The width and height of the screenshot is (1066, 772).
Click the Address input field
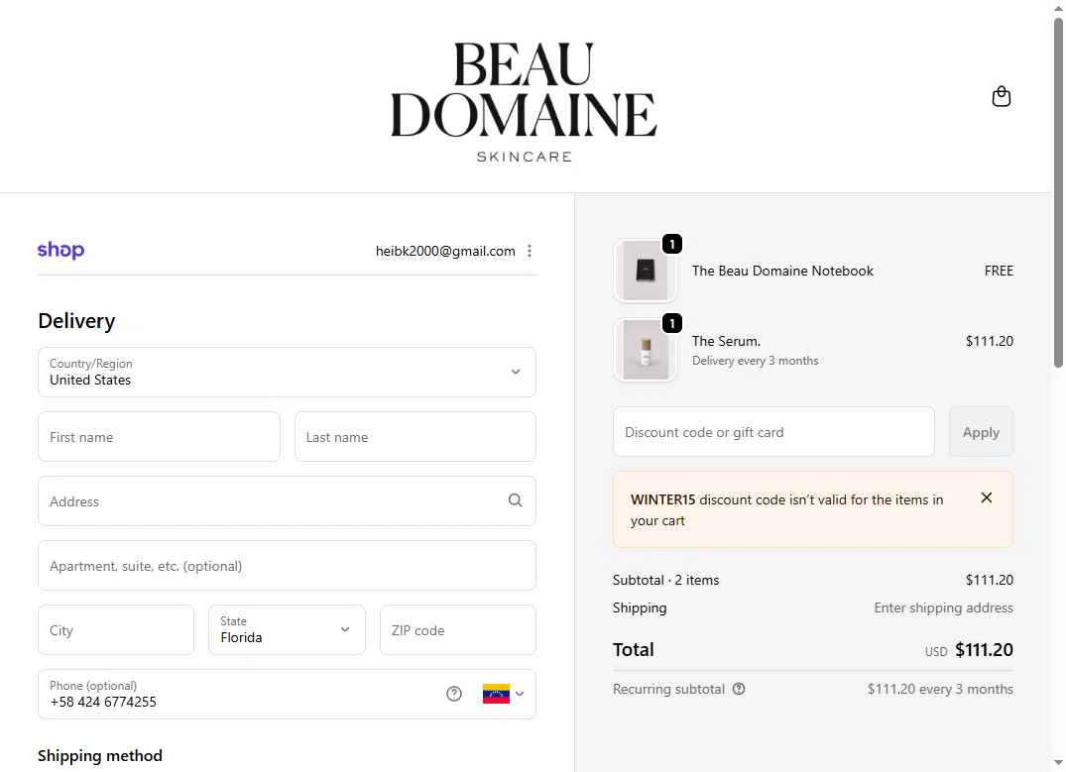click(x=287, y=500)
